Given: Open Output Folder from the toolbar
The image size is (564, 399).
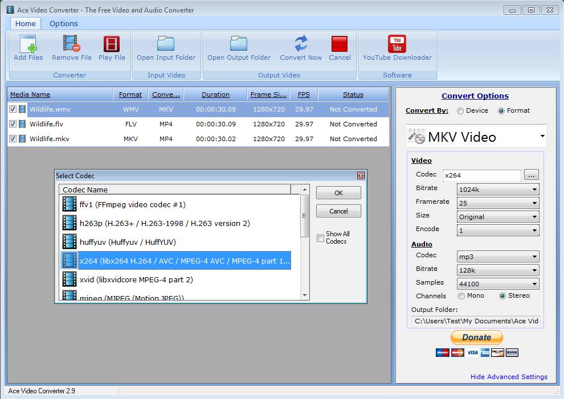Looking at the screenshot, I should 239,46.
